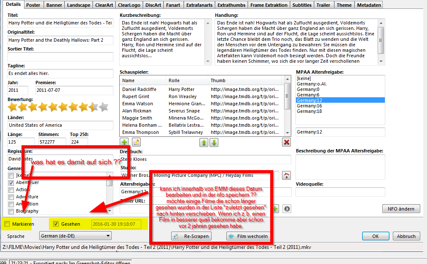The width and height of the screenshot is (427, 264).
Task: Uncheck the Abenteuer genre
Action: [x=11, y=183]
